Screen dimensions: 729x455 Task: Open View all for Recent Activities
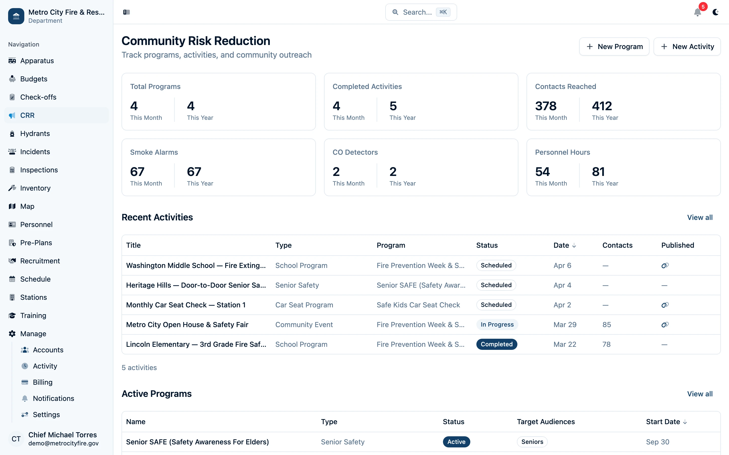[x=699, y=217]
